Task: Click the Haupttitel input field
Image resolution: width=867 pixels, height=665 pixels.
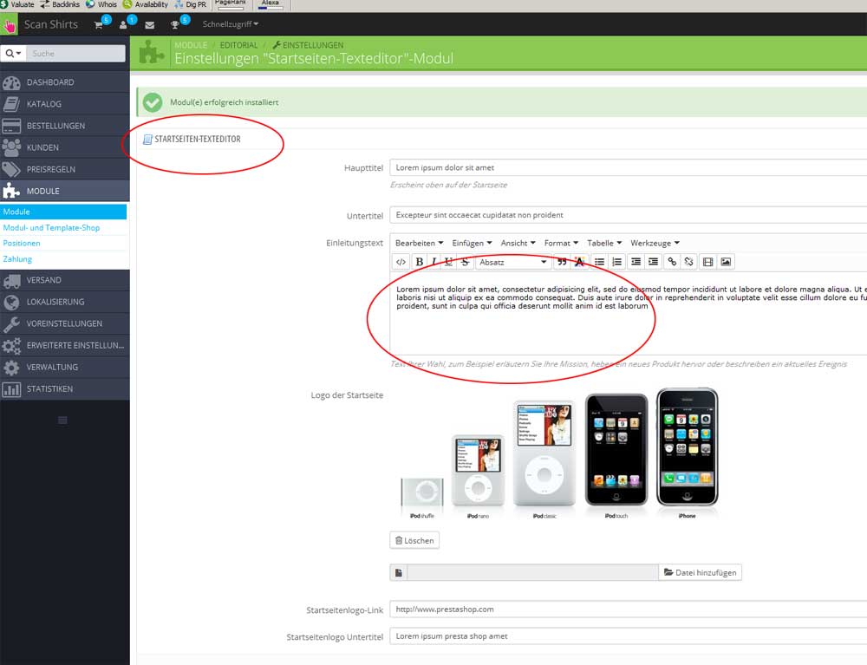Action: pos(628,167)
